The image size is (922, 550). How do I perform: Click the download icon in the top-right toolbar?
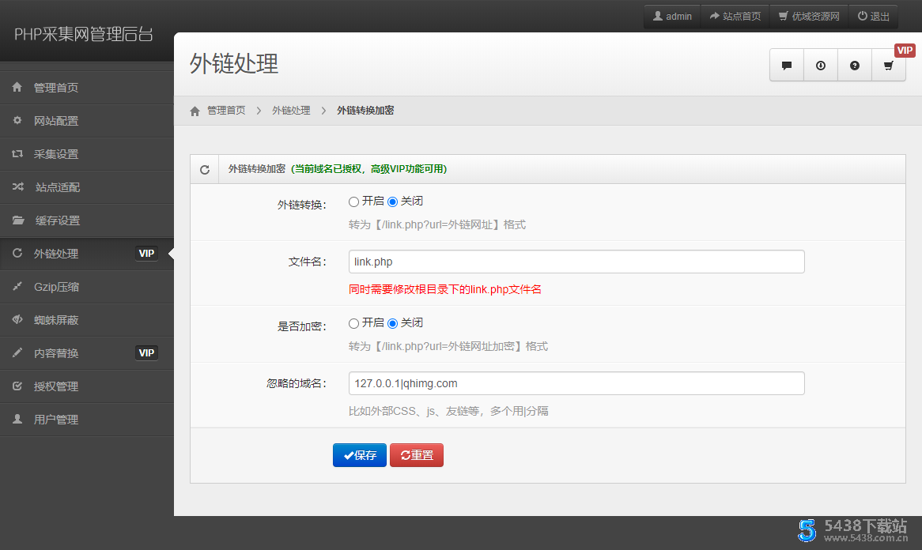pyautogui.click(x=820, y=65)
